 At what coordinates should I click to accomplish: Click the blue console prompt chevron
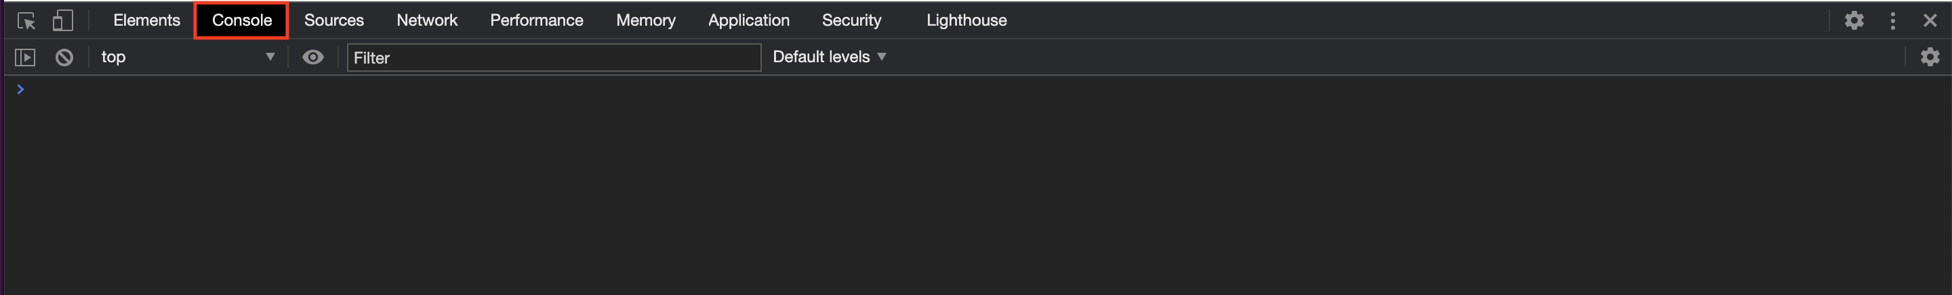tap(20, 89)
